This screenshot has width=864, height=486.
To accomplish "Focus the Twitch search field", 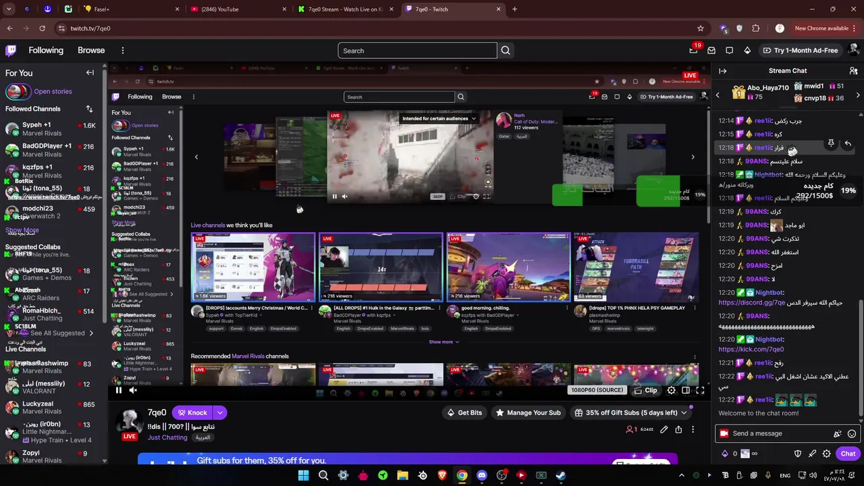I will pos(417,51).
